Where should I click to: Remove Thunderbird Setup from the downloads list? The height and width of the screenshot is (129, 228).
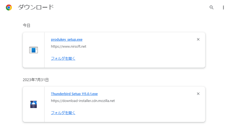click(x=198, y=94)
